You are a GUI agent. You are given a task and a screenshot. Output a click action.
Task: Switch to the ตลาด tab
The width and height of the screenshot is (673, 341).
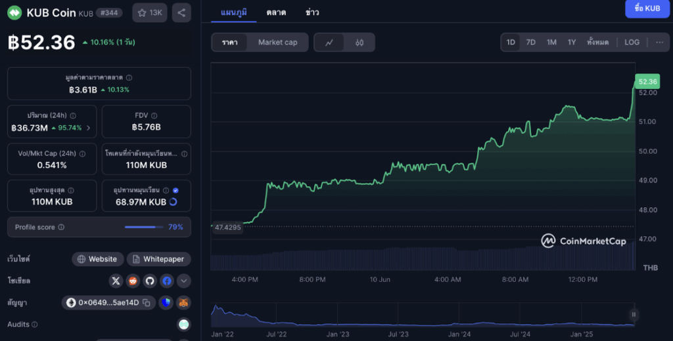point(276,12)
